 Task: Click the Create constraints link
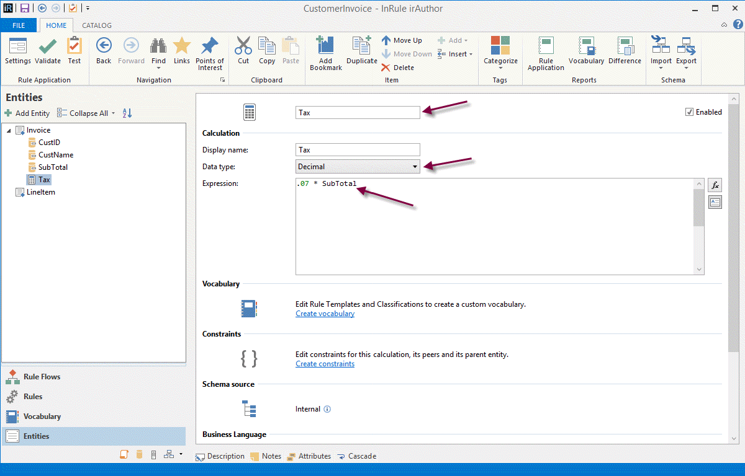[325, 364]
